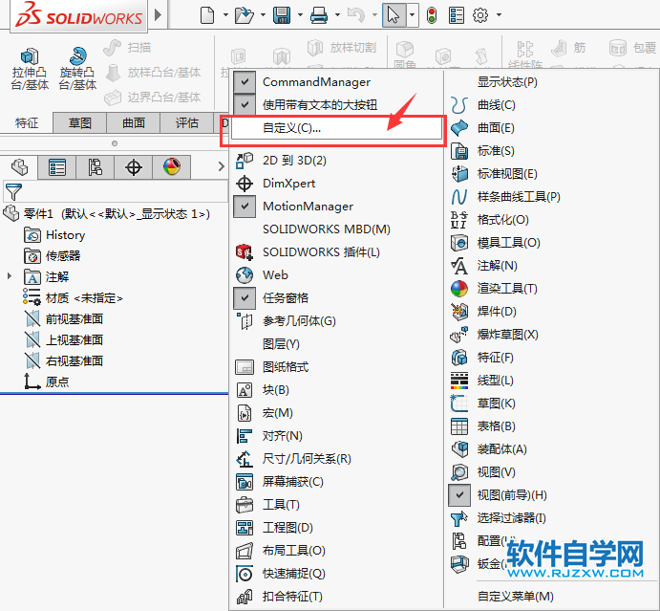Viewport: 660px width, 611px height.
Task: Expand the 注解 tree node arrow
Action: click(x=10, y=276)
